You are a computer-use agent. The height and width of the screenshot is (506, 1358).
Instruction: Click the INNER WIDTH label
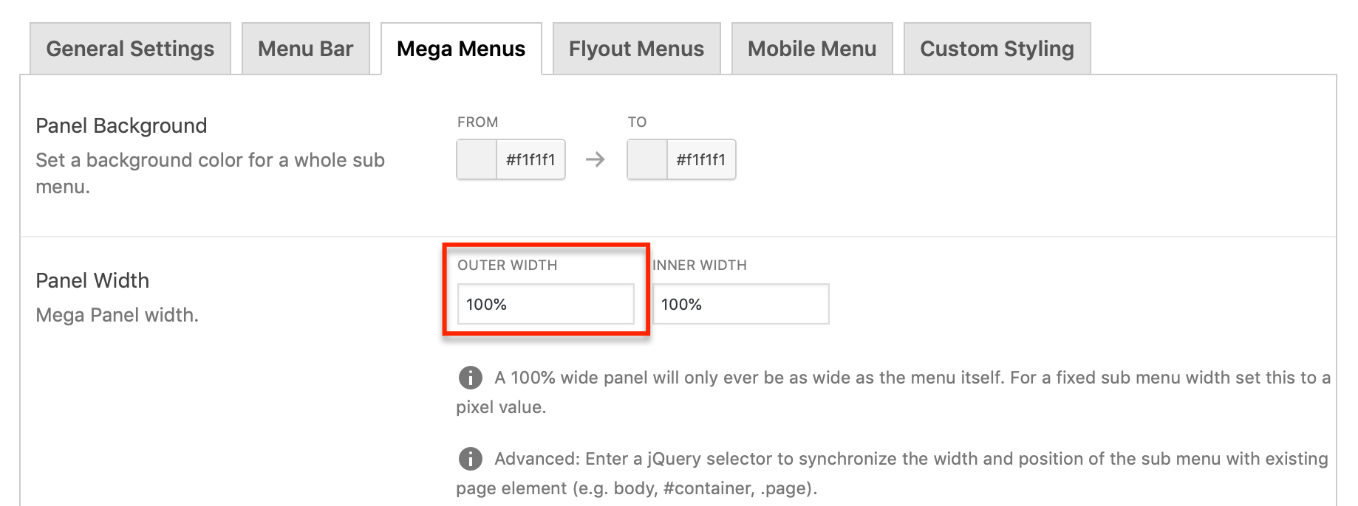click(x=700, y=265)
